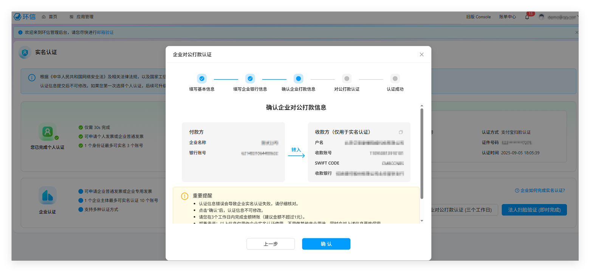Click the shield icon beside 实名认证
The width and height of the screenshot is (590, 272).
[25, 53]
